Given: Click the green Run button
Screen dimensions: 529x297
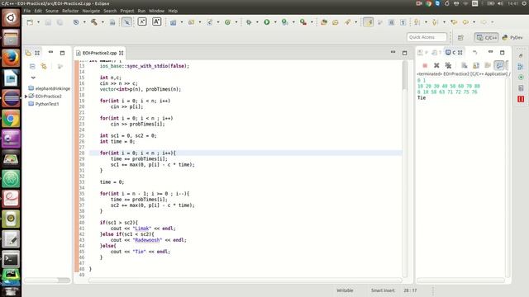Looking at the screenshot, I should click(x=267, y=22).
